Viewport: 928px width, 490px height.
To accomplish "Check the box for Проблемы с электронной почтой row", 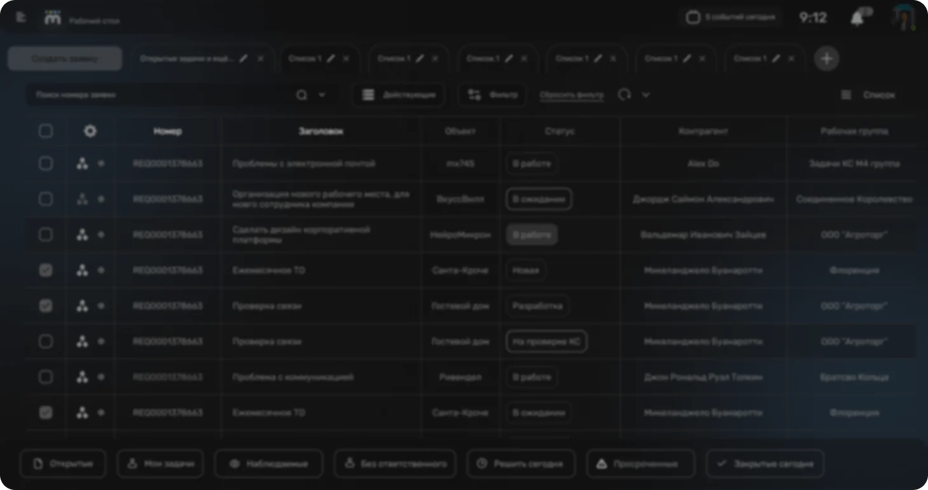I will [x=46, y=163].
